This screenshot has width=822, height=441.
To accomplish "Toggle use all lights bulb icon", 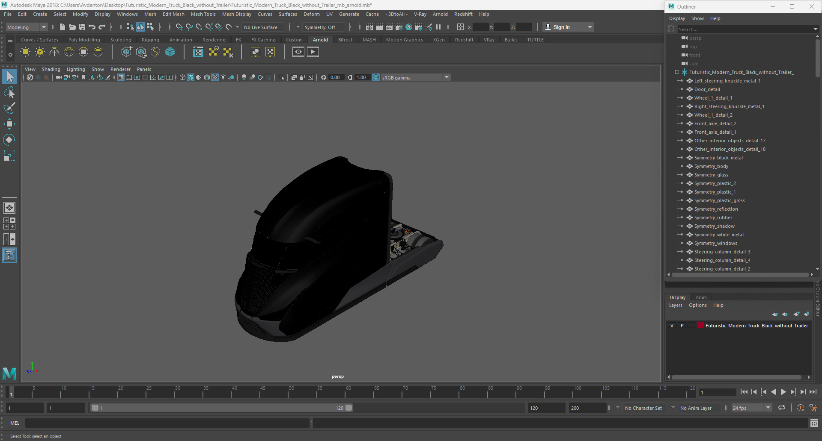I will click(223, 77).
